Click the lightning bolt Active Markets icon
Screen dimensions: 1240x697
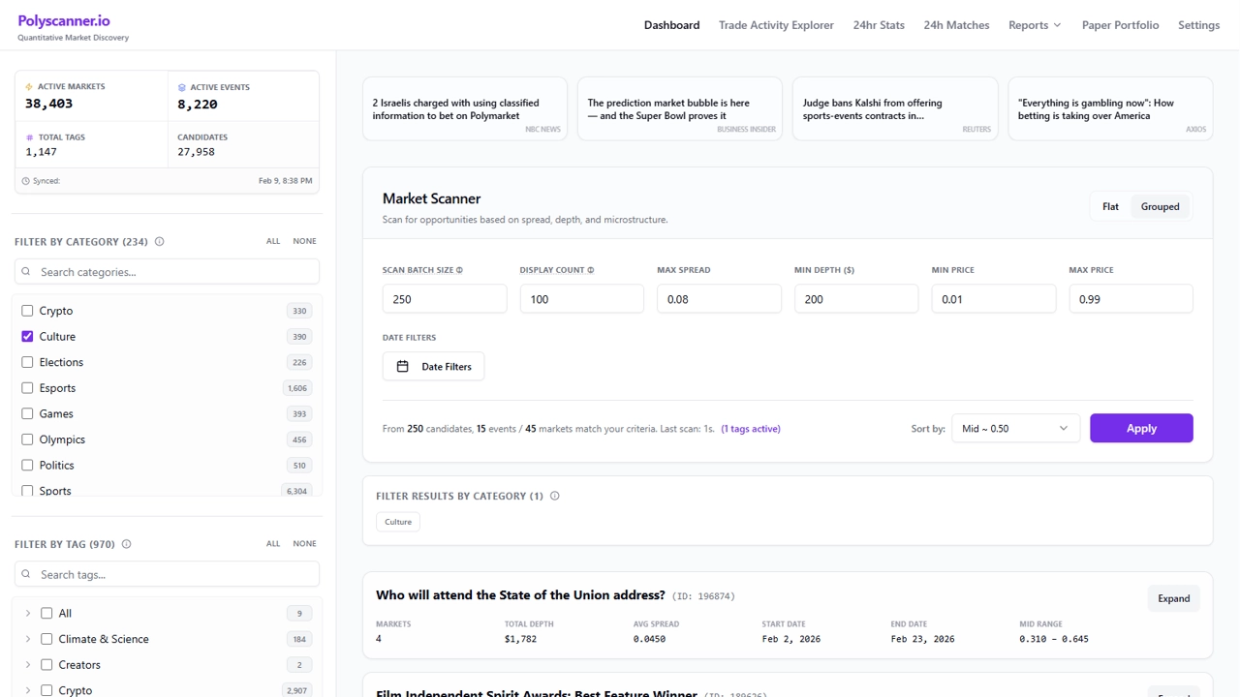27,86
